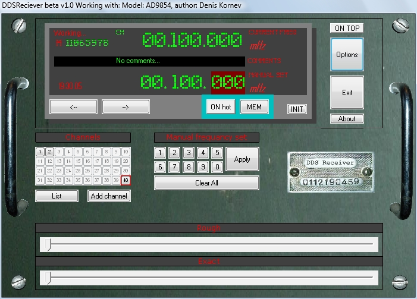This screenshot has width=417, height=299.
Task: Open the channel List
Action: click(57, 196)
